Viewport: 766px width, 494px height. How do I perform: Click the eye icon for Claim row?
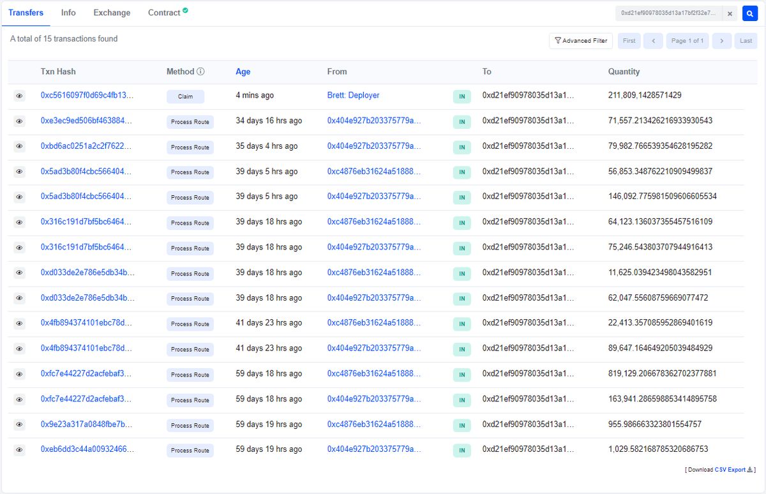19,96
